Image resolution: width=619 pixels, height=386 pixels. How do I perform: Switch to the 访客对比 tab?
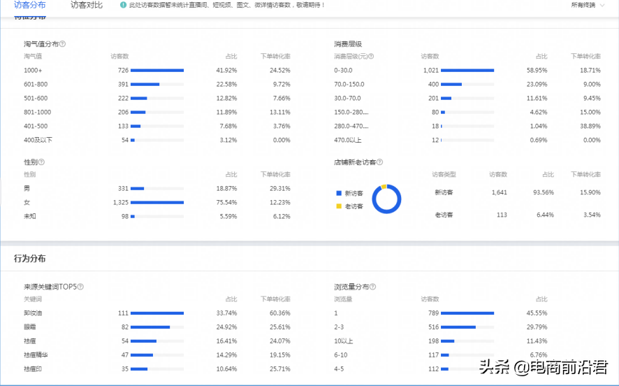point(87,5)
